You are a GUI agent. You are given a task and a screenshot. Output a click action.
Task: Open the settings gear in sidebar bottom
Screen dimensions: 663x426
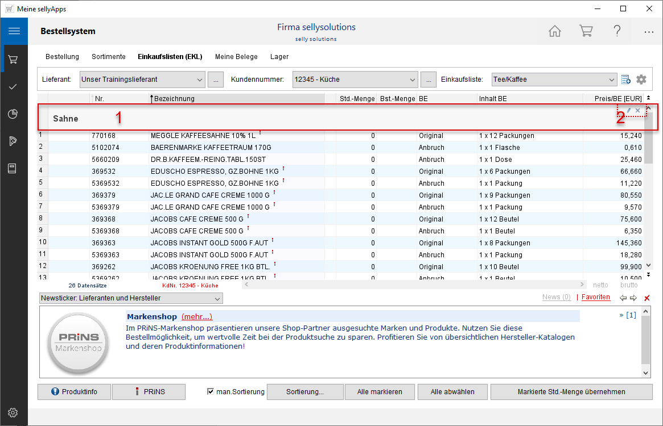(13, 412)
